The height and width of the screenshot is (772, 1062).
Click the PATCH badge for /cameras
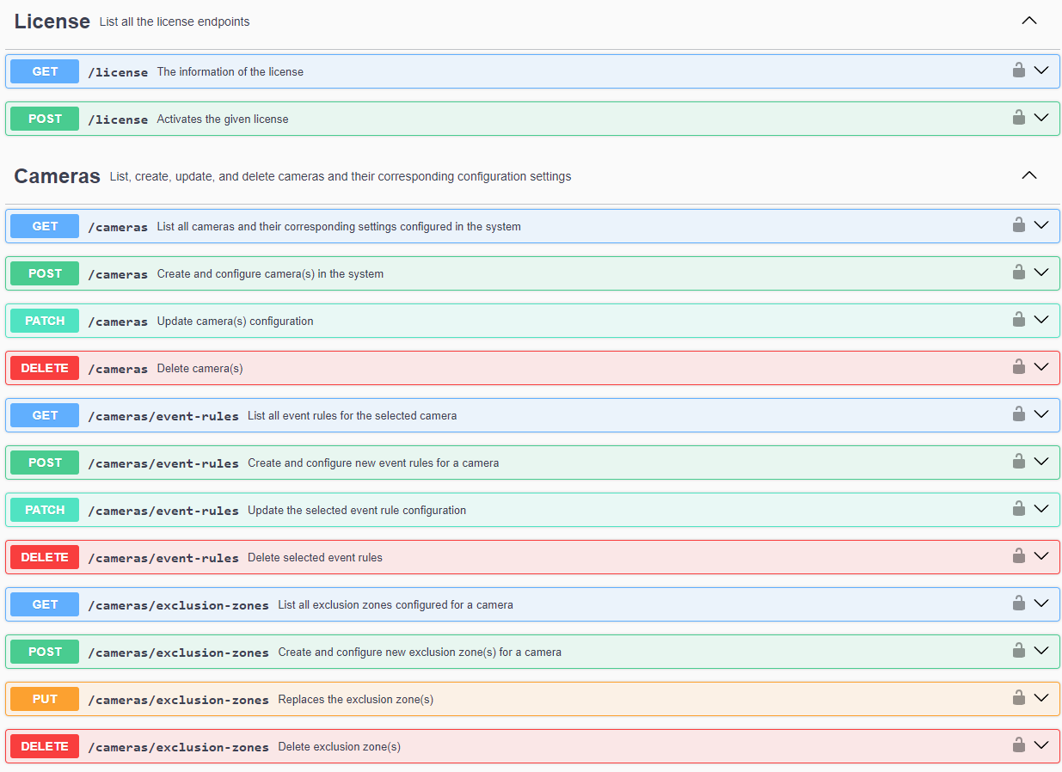click(x=45, y=321)
